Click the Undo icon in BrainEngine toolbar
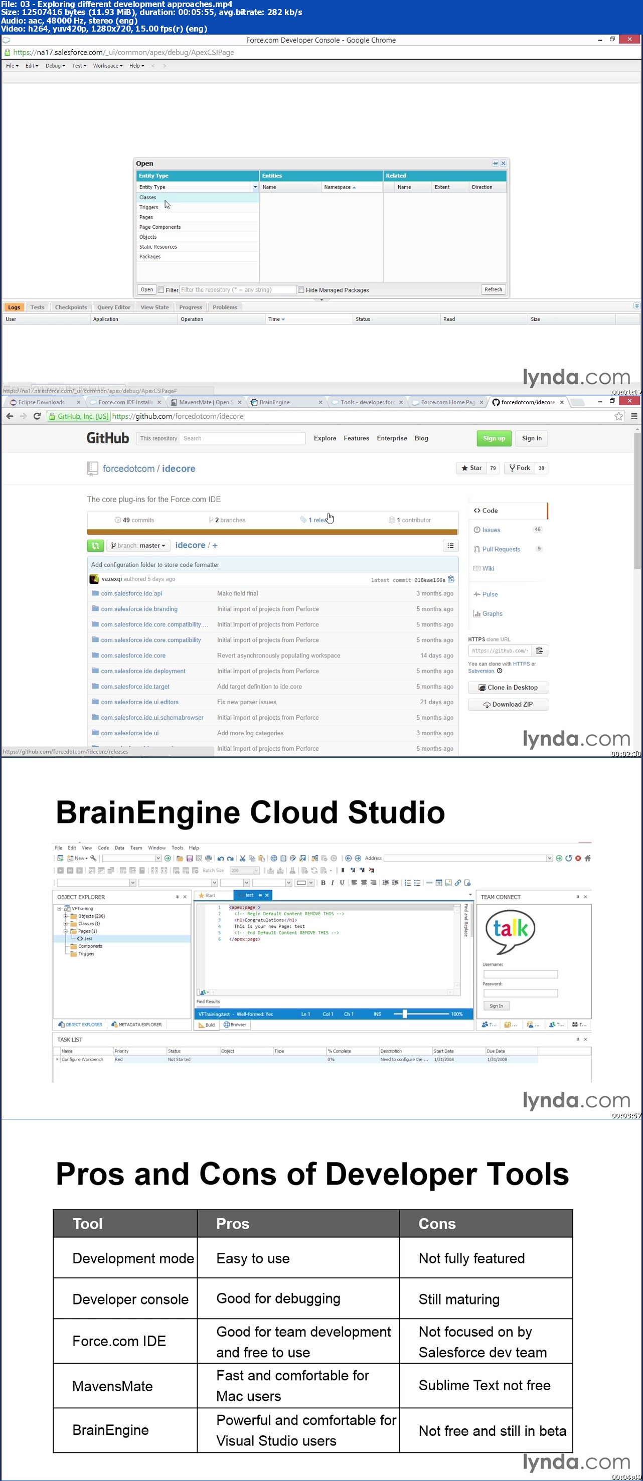This screenshot has width=643, height=1481. tap(221, 859)
